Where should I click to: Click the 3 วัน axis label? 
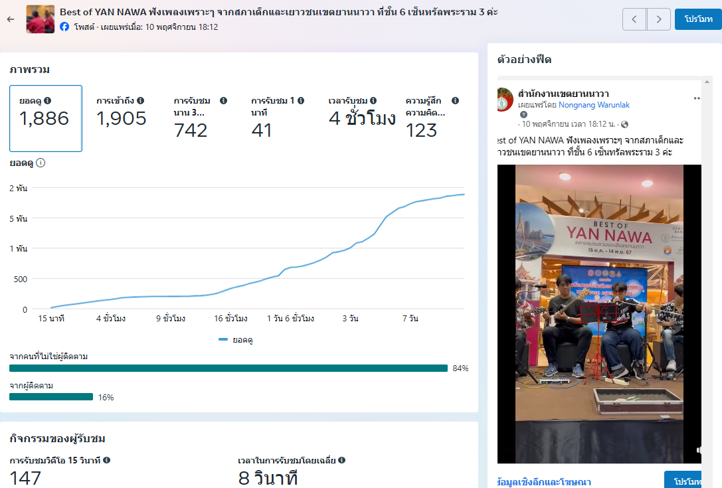pyautogui.click(x=351, y=318)
